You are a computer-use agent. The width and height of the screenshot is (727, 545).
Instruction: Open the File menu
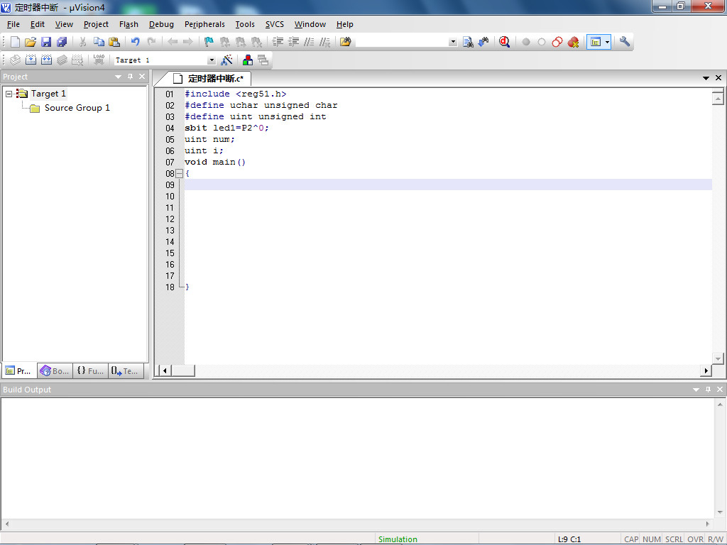pyautogui.click(x=13, y=25)
